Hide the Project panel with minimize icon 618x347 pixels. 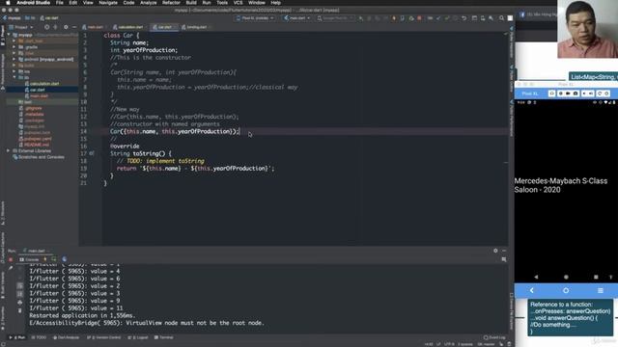tap(74, 27)
